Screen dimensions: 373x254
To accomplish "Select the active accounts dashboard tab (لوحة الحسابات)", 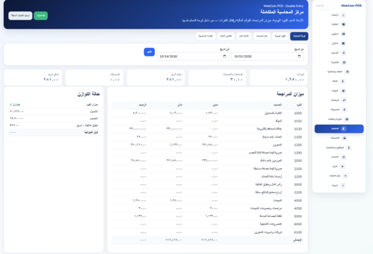I will tap(299, 36).
